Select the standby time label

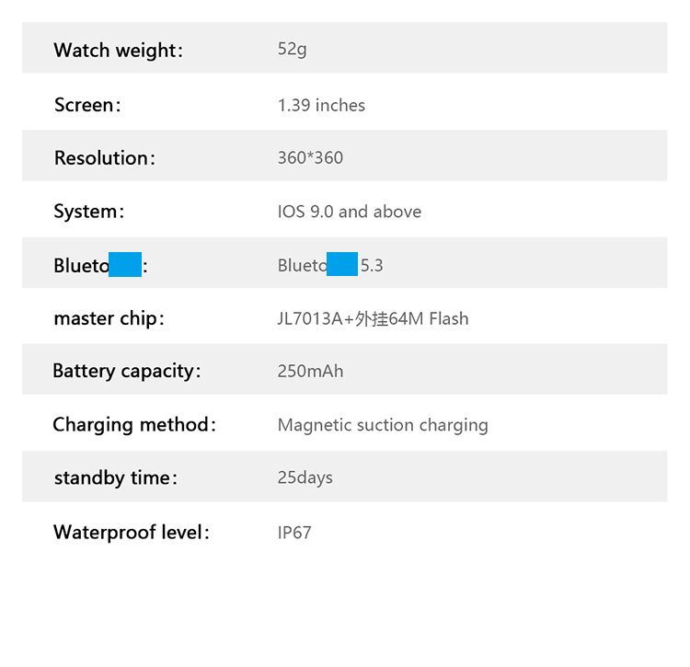115,478
